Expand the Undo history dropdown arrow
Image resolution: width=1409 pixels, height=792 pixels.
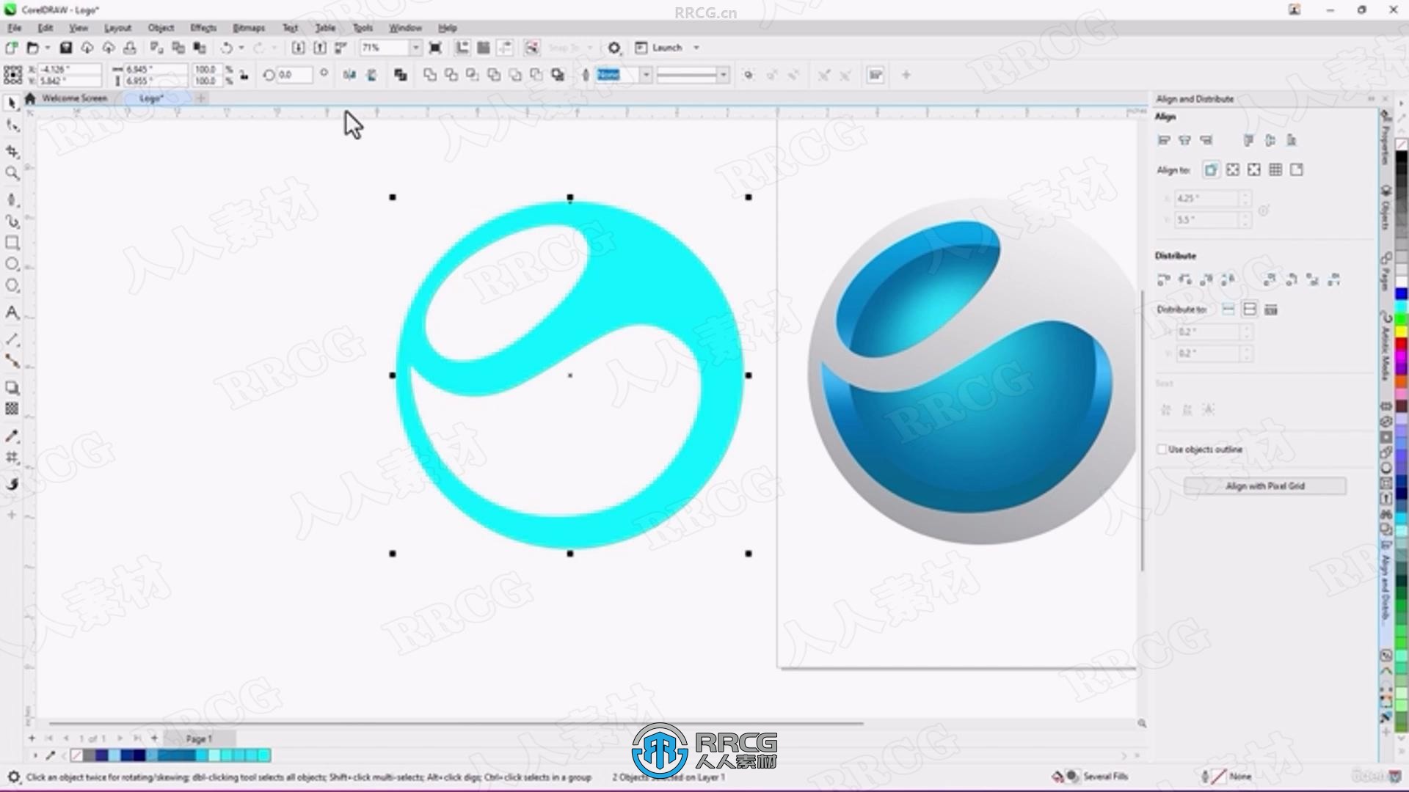point(241,48)
